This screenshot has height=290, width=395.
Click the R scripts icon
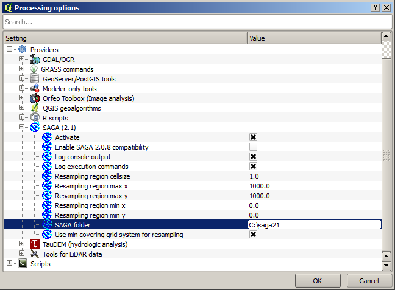point(35,118)
